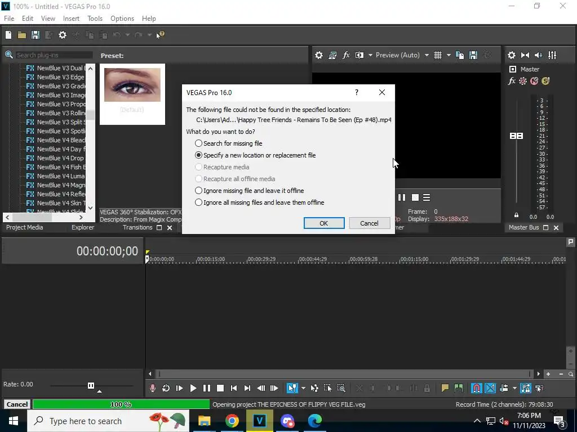Click the What's This help icon

coord(161,35)
